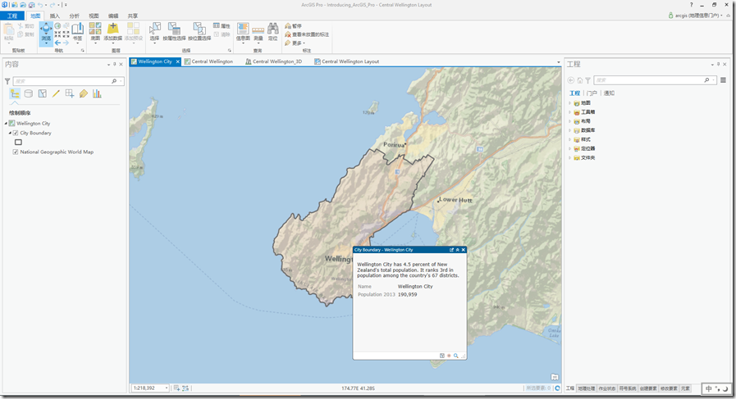Open Project pane hamburger menu

(724, 80)
